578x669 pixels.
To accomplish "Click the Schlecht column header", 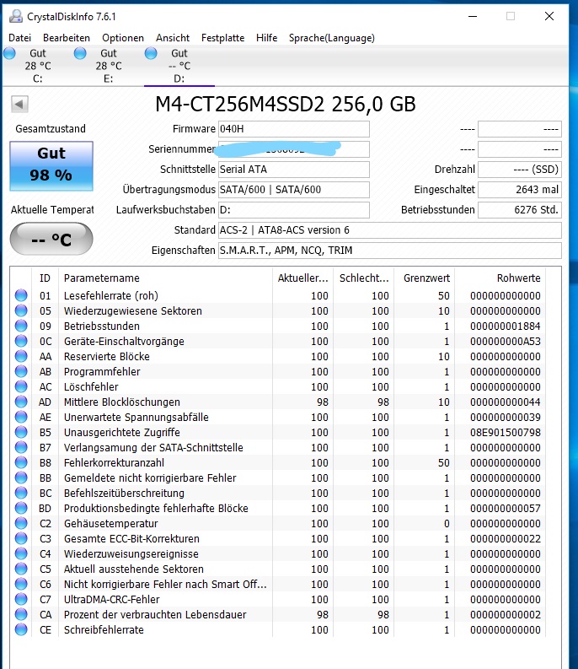I will pyautogui.click(x=364, y=278).
